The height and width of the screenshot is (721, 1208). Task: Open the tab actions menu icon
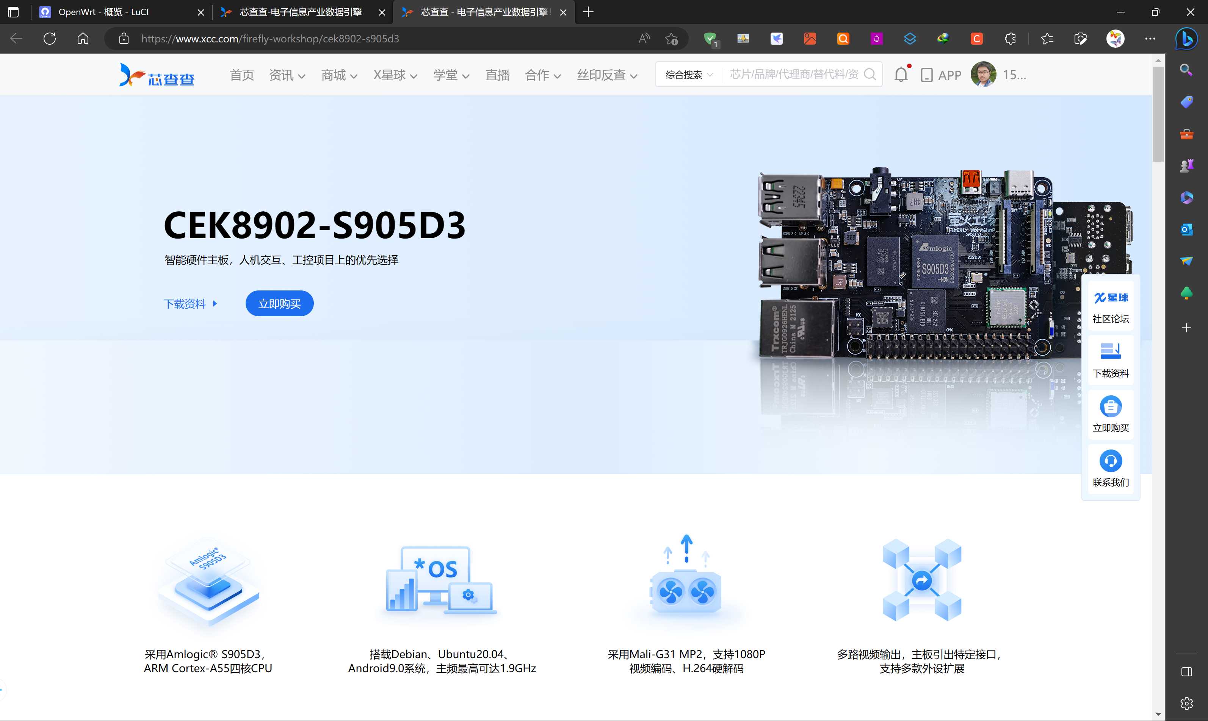tap(14, 12)
